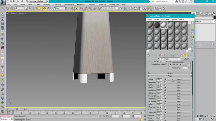Open the Rendering menu
Image resolution: width=216 pixels, height=121 pixels.
click(81, 5)
